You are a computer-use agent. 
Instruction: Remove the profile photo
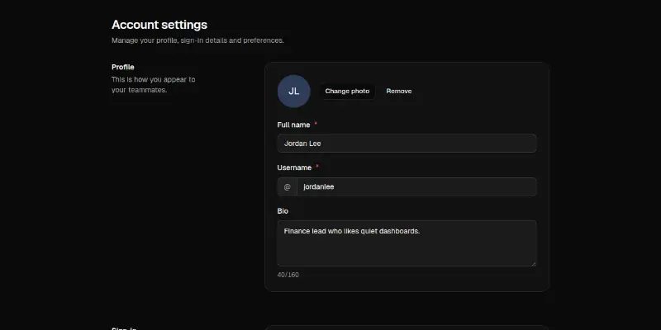click(x=399, y=92)
